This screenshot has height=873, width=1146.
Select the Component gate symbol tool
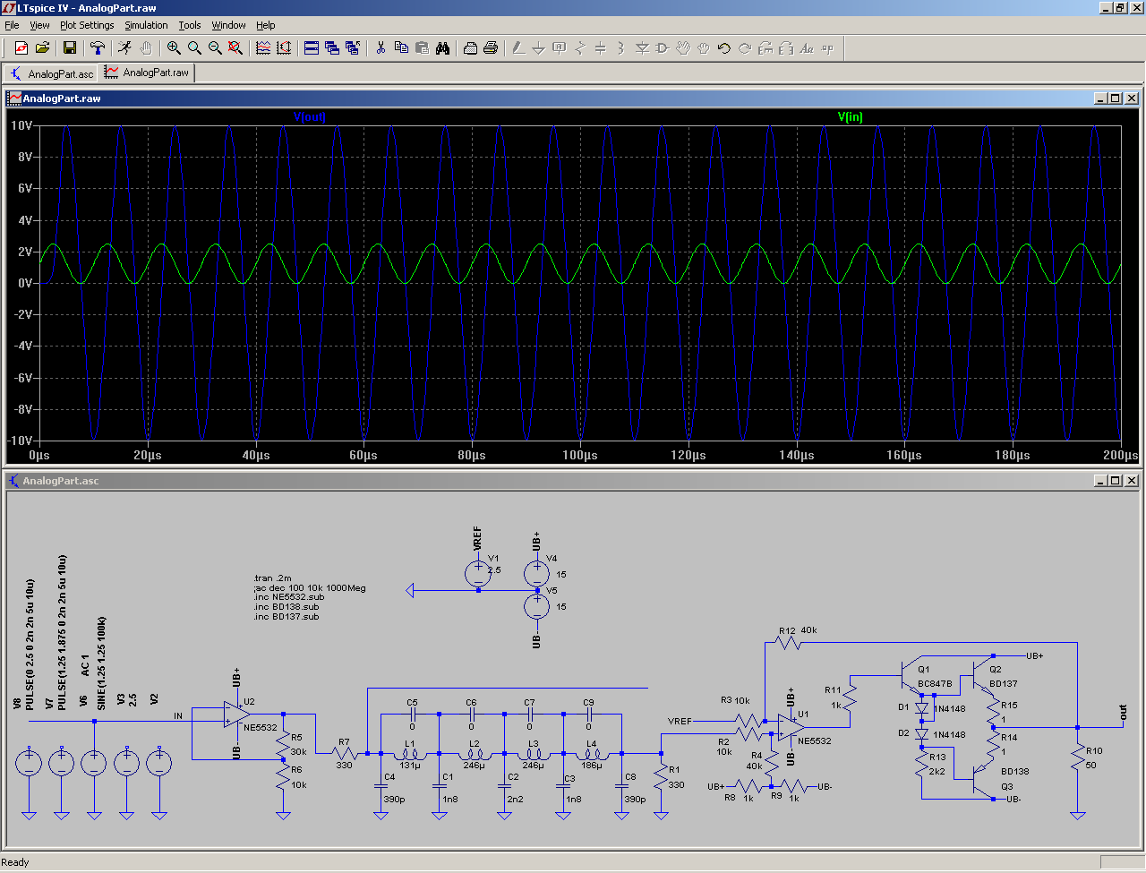[x=663, y=47]
